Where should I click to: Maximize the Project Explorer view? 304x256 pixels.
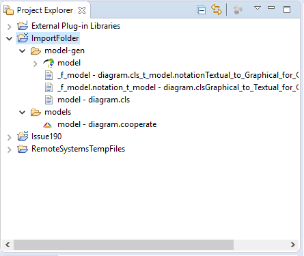[287, 10]
